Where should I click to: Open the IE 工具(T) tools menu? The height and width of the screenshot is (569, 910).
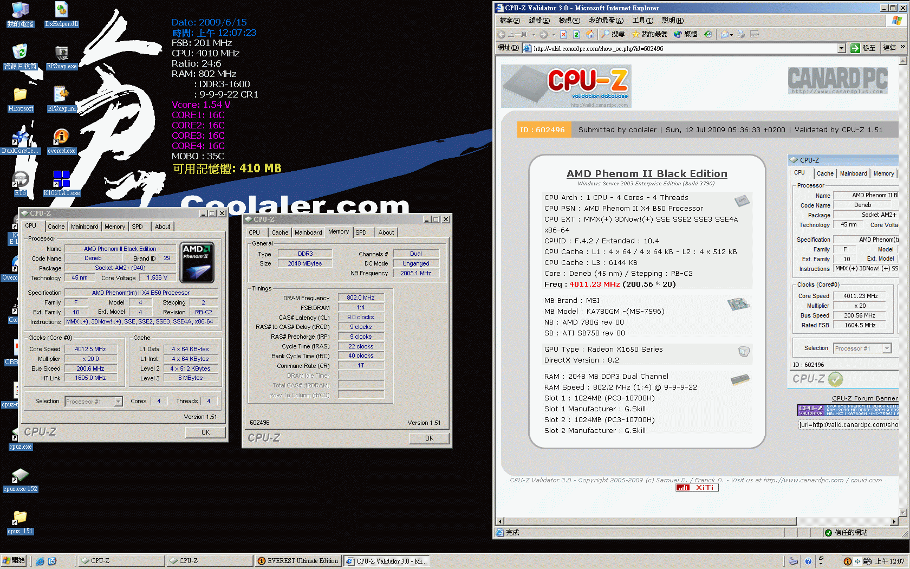click(x=642, y=21)
